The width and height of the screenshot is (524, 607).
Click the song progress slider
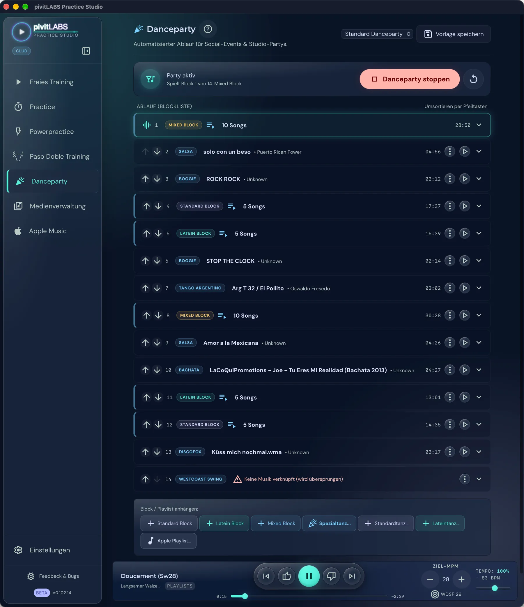click(x=309, y=596)
